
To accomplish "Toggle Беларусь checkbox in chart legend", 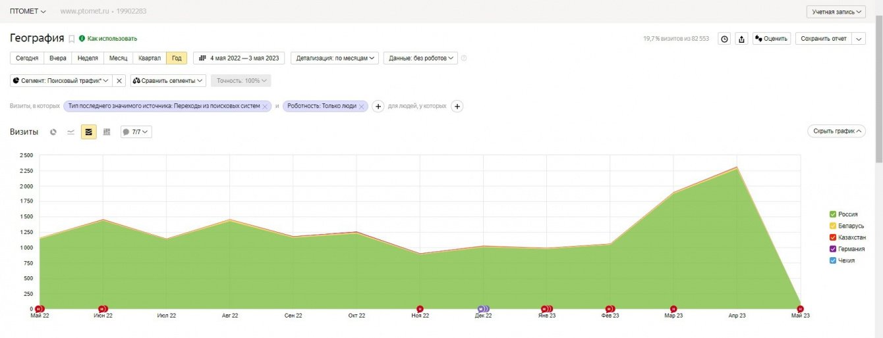I will coord(833,226).
